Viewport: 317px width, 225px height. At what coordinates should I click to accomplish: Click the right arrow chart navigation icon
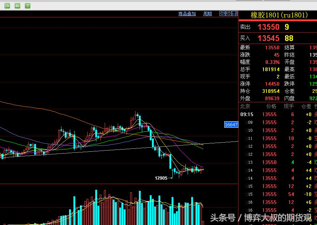pos(228,13)
